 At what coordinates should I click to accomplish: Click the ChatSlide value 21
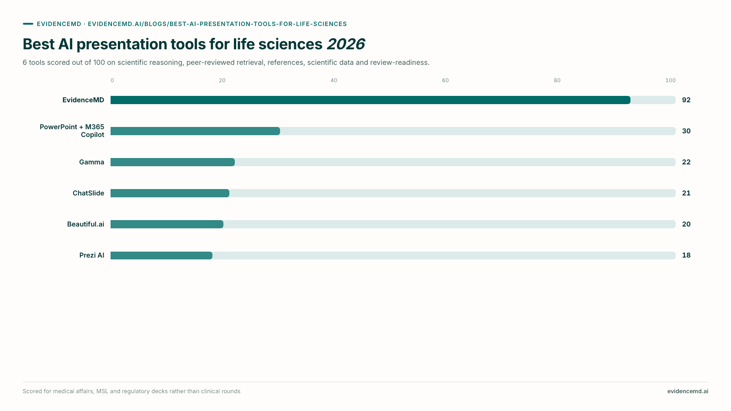pyautogui.click(x=686, y=193)
